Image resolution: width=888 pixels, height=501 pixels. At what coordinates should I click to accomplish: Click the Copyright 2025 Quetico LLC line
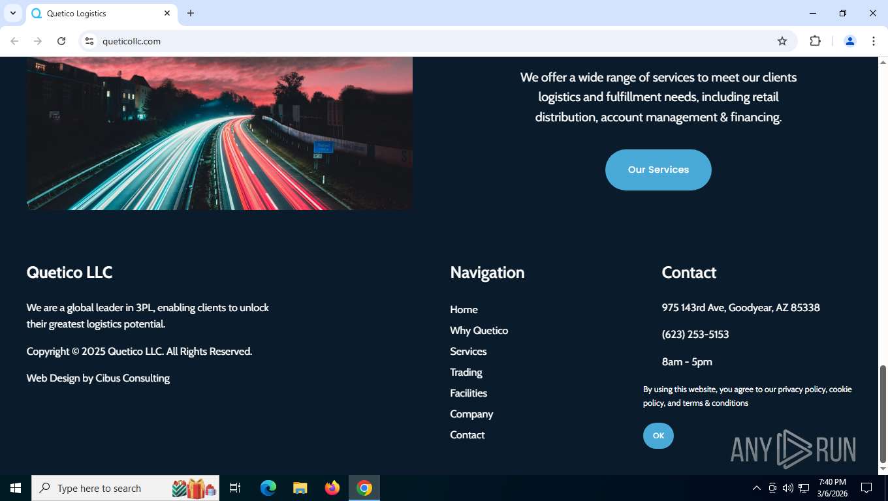coord(139,352)
